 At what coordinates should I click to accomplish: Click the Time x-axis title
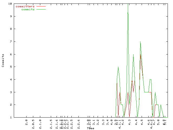pos(90,128)
